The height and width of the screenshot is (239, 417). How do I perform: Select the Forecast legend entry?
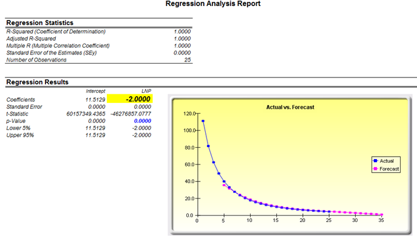(x=386, y=169)
